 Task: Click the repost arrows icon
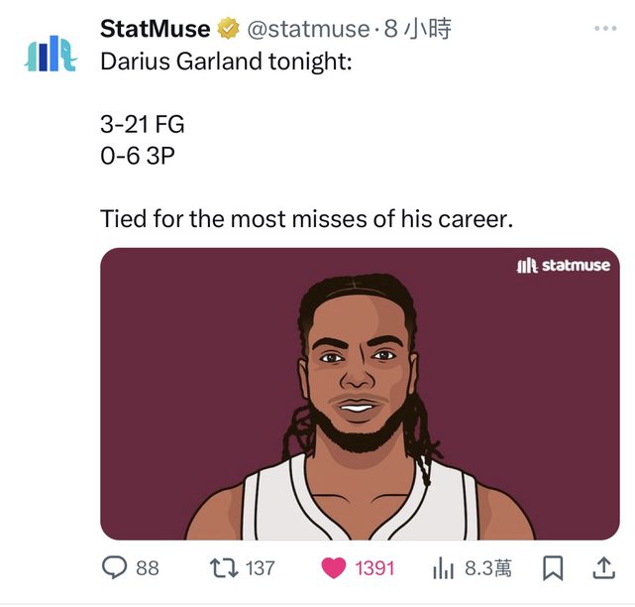click(224, 567)
